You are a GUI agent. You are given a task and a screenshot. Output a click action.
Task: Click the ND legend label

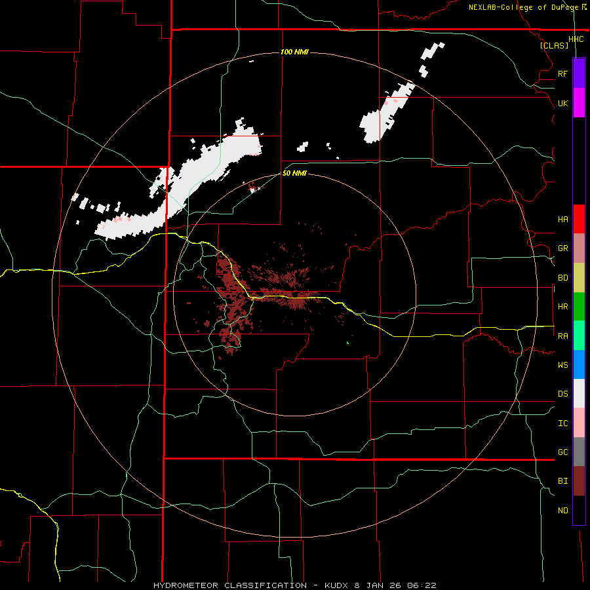click(x=562, y=511)
